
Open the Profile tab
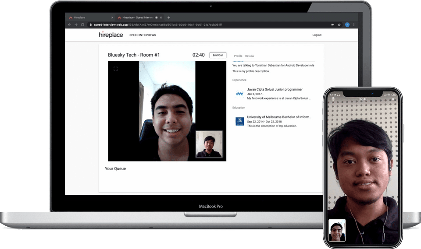tap(238, 56)
